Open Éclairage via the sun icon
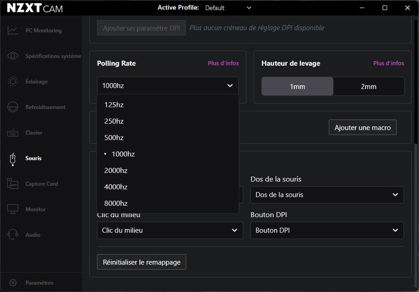Screen dimensions: 419x292 click(x=13, y=82)
